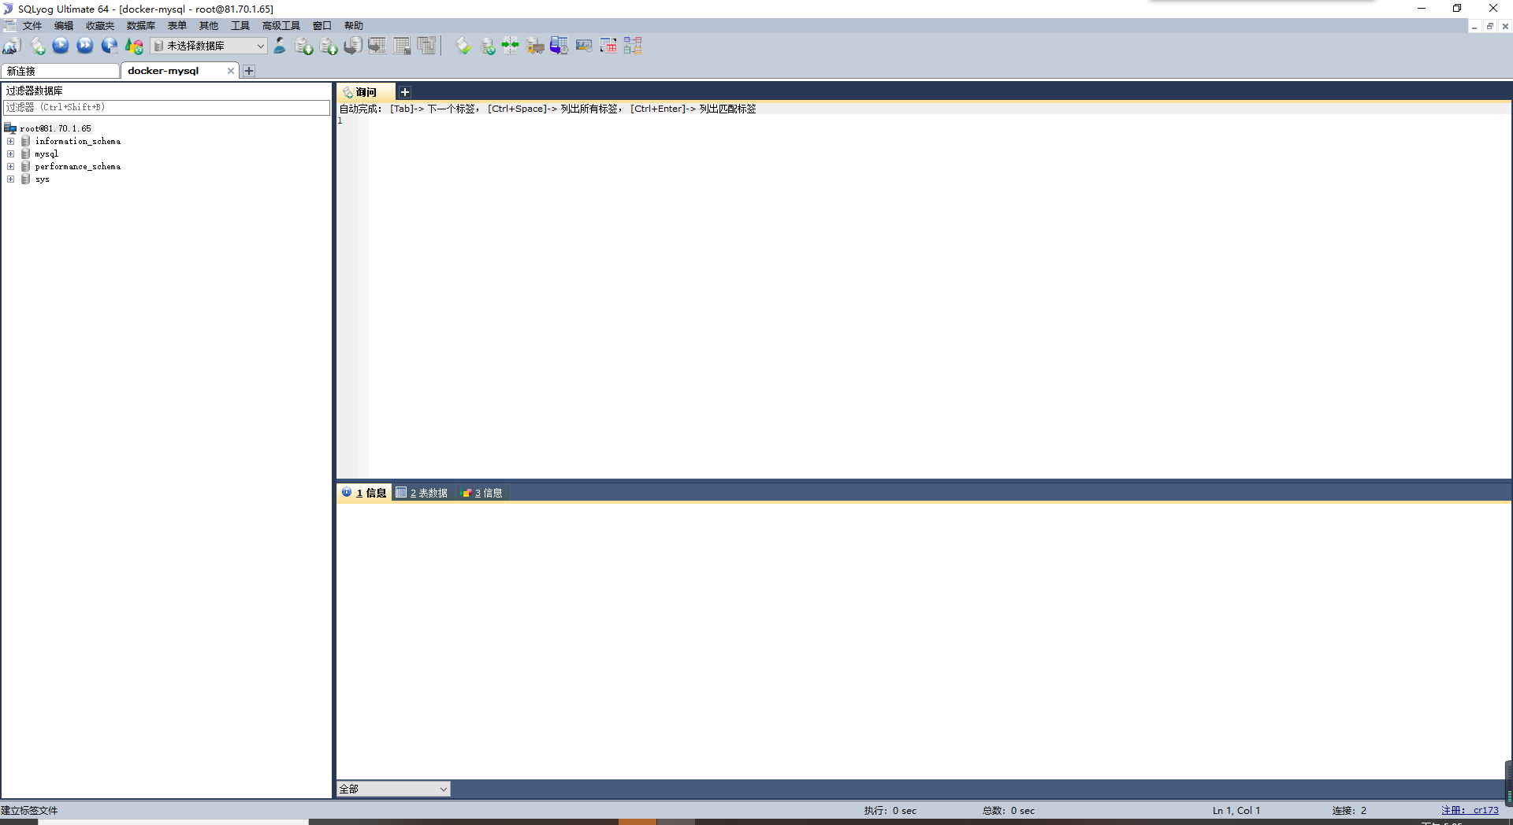
Task: Open the 全部 filter dropdown
Action: [x=393, y=789]
